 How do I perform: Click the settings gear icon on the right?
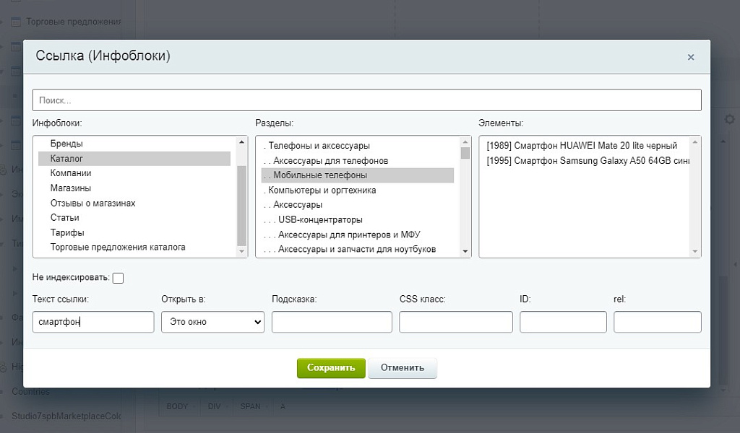(730, 120)
